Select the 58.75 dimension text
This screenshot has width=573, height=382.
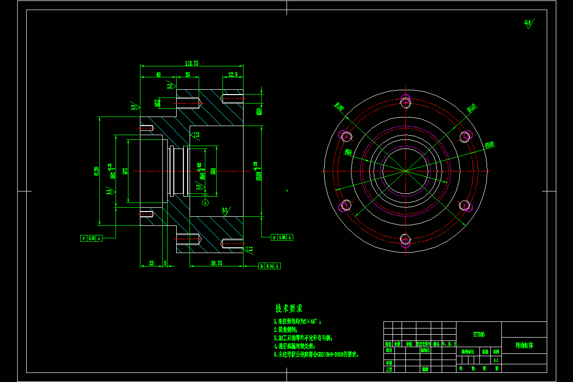tap(216, 263)
